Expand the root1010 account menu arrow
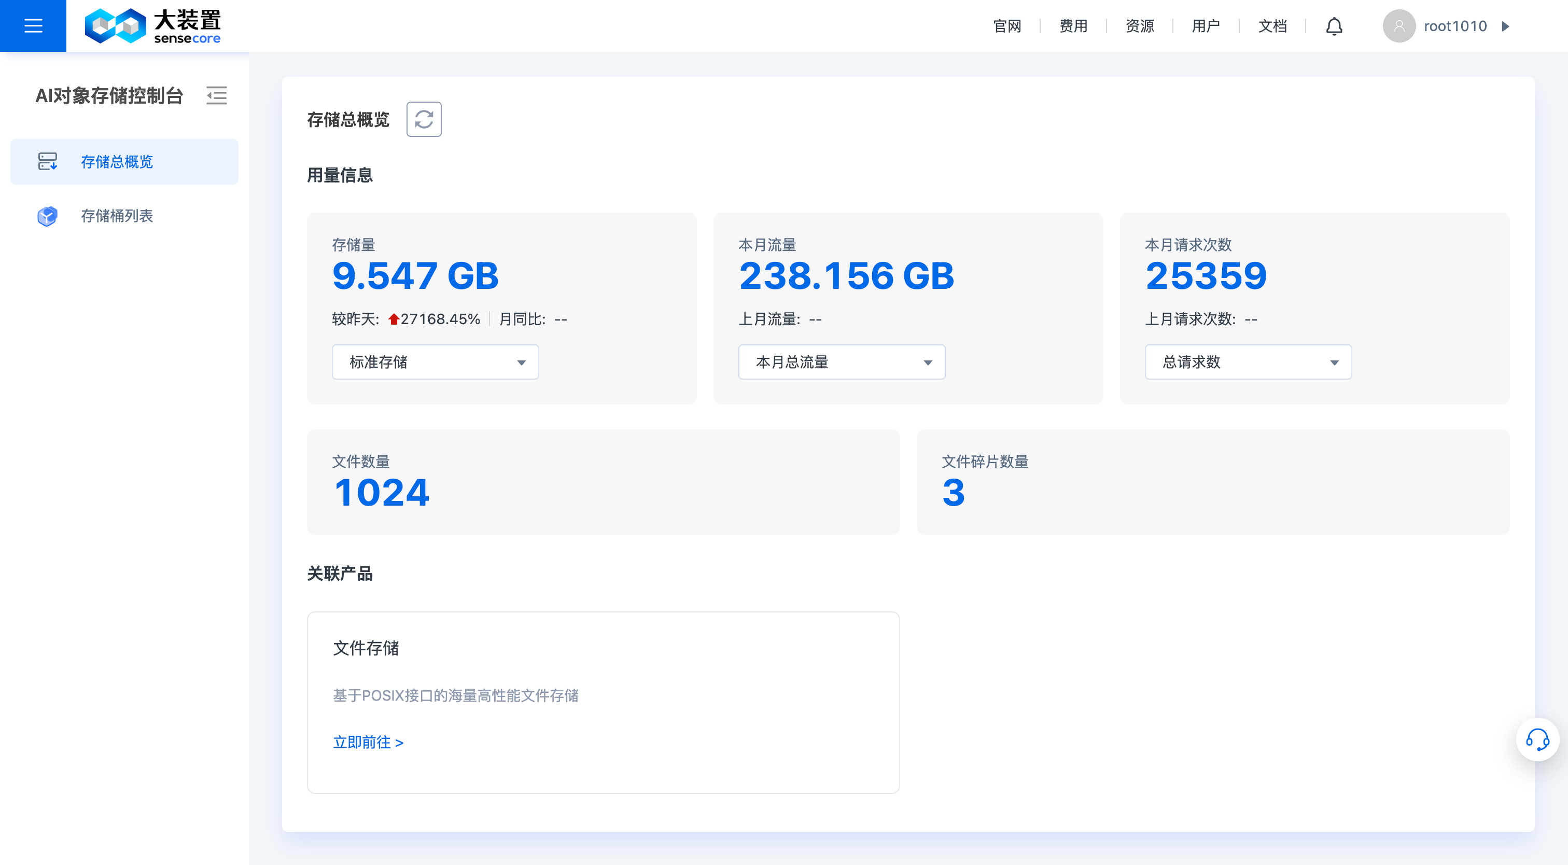 (1506, 27)
